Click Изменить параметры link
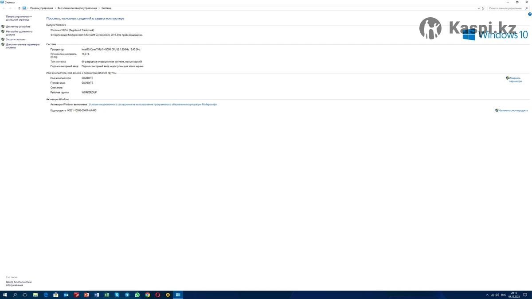The height and width of the screenshot is (299, 532). [515, 80]
